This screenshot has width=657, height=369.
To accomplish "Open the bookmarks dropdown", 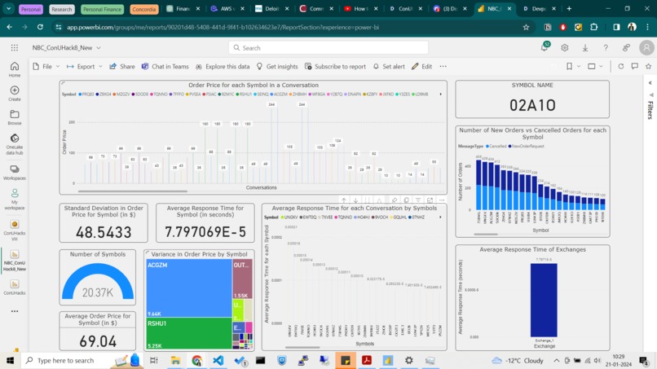I will pyautogui.click(x=573, y=66).
